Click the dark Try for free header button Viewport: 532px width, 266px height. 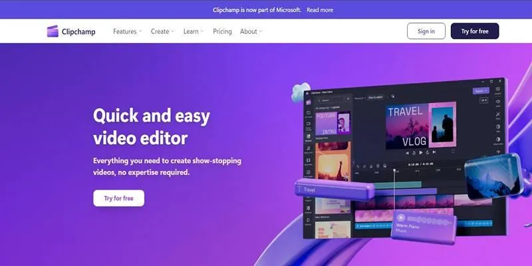pyautogui.click(x=475, y=31)
